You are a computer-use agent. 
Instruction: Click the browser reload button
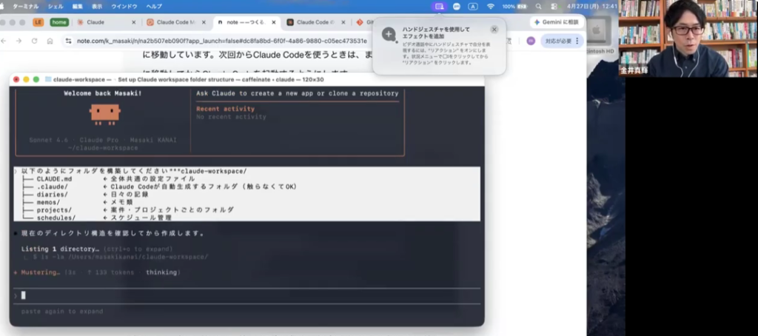(x=34, y=41)
